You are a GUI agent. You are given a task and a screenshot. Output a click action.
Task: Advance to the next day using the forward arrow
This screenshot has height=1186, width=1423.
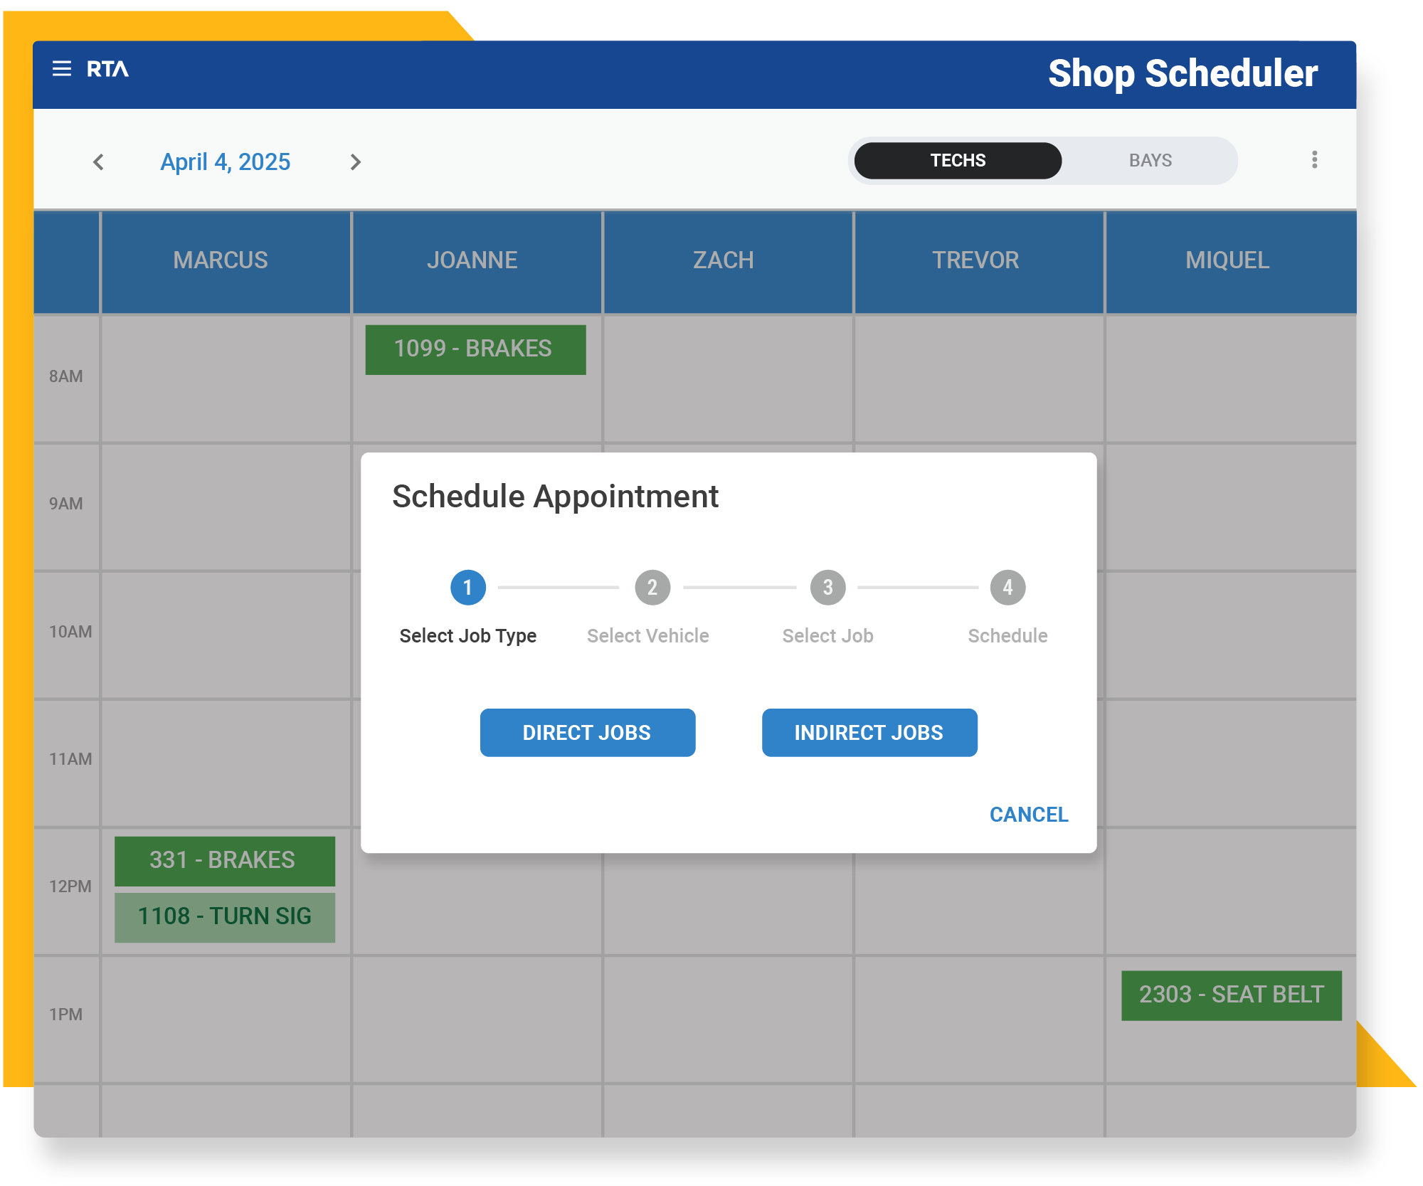pos(356,162)
